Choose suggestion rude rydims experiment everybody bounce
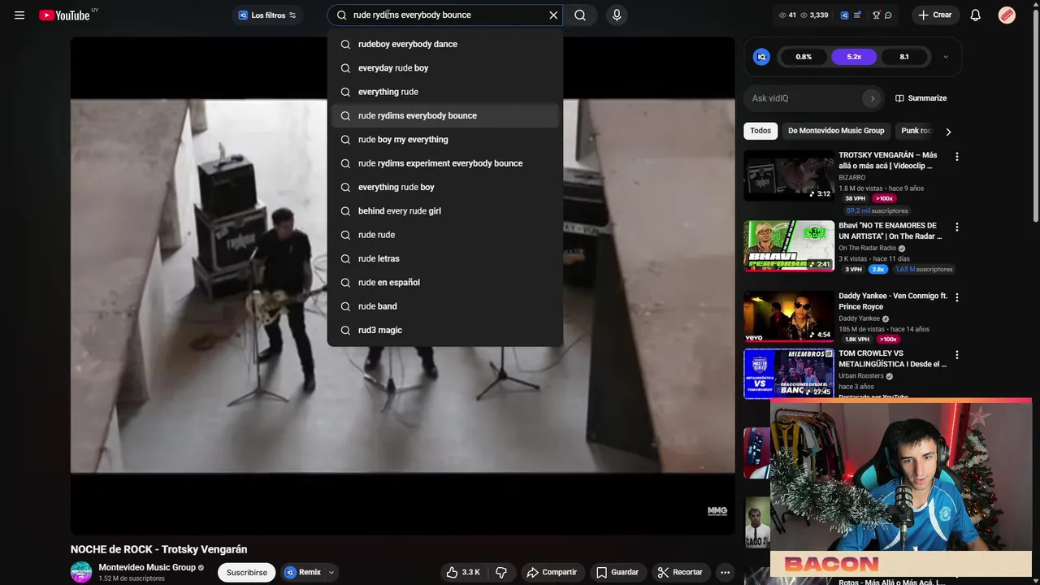Image resolution: width=1040 pixels, height=585 pixels. 445,163
